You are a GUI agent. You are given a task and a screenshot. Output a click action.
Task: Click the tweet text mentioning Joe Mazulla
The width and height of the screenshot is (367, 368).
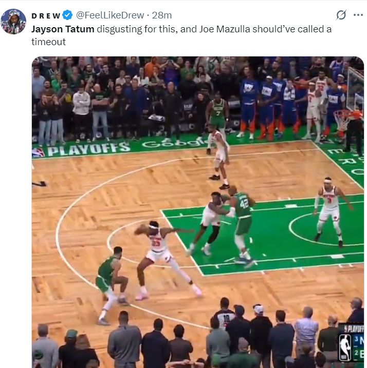[181, 35]
